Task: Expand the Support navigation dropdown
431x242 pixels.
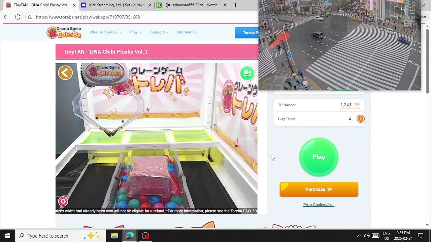Action: click(x=159, y=32)
